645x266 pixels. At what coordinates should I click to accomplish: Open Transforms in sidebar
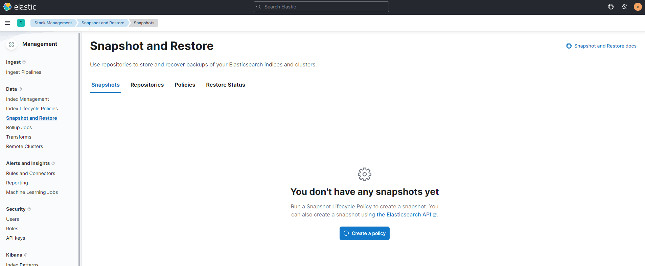point(19,137)
